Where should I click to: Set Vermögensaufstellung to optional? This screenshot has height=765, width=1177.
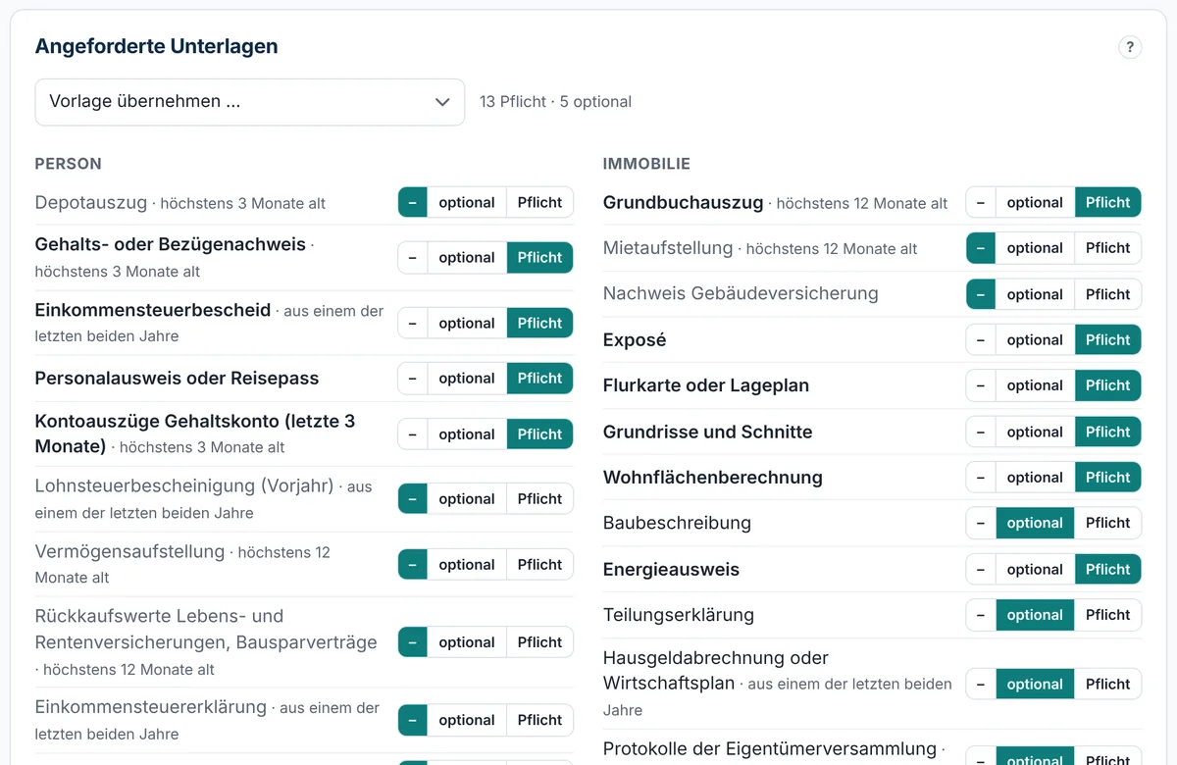[x=467, y=565]
